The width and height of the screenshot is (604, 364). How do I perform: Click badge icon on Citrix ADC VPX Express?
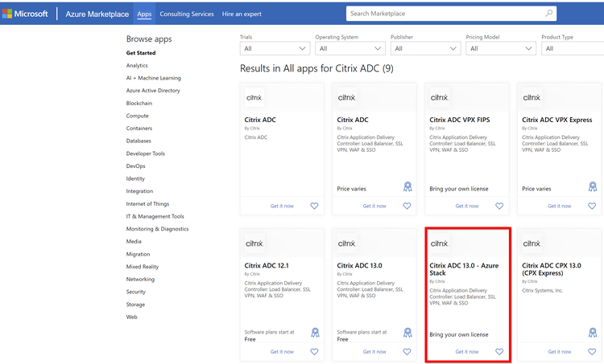tap(593, 186)
